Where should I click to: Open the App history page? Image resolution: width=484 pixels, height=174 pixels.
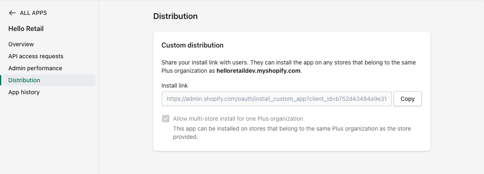pos(24,92)
